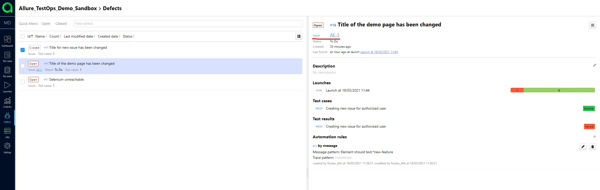Edit the 'by message' automation rule
The height and width of the screenshot is (190, 600).
583,147
